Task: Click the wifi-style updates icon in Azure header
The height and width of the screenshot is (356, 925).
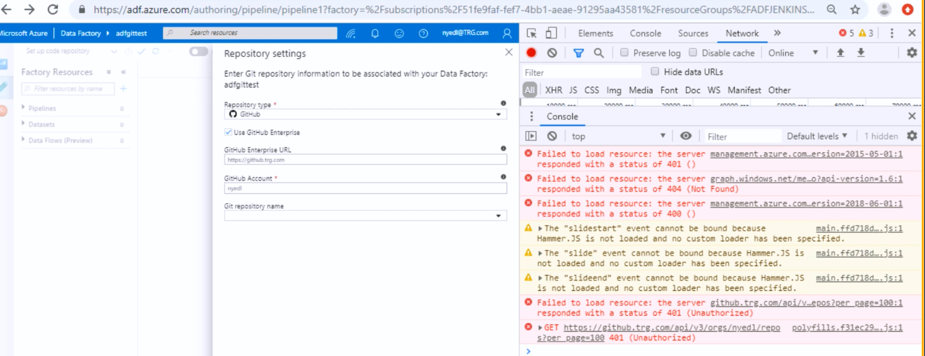Action: coord(351,33)
